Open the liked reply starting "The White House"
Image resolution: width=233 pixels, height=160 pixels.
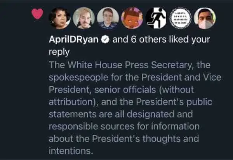[x=135, y=108]
